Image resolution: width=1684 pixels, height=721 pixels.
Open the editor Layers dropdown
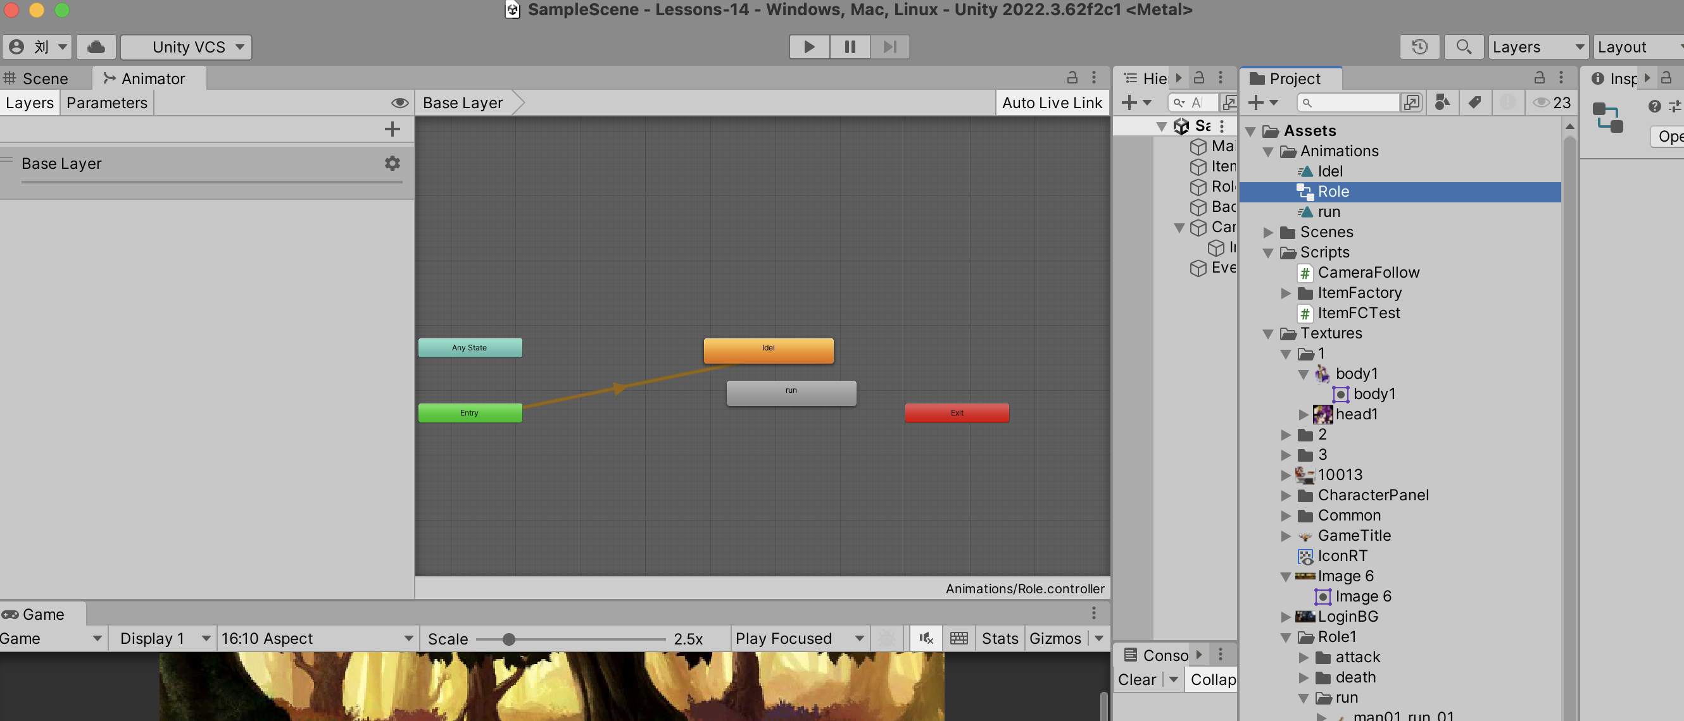pyautogui.click(x=1538, y=47)
